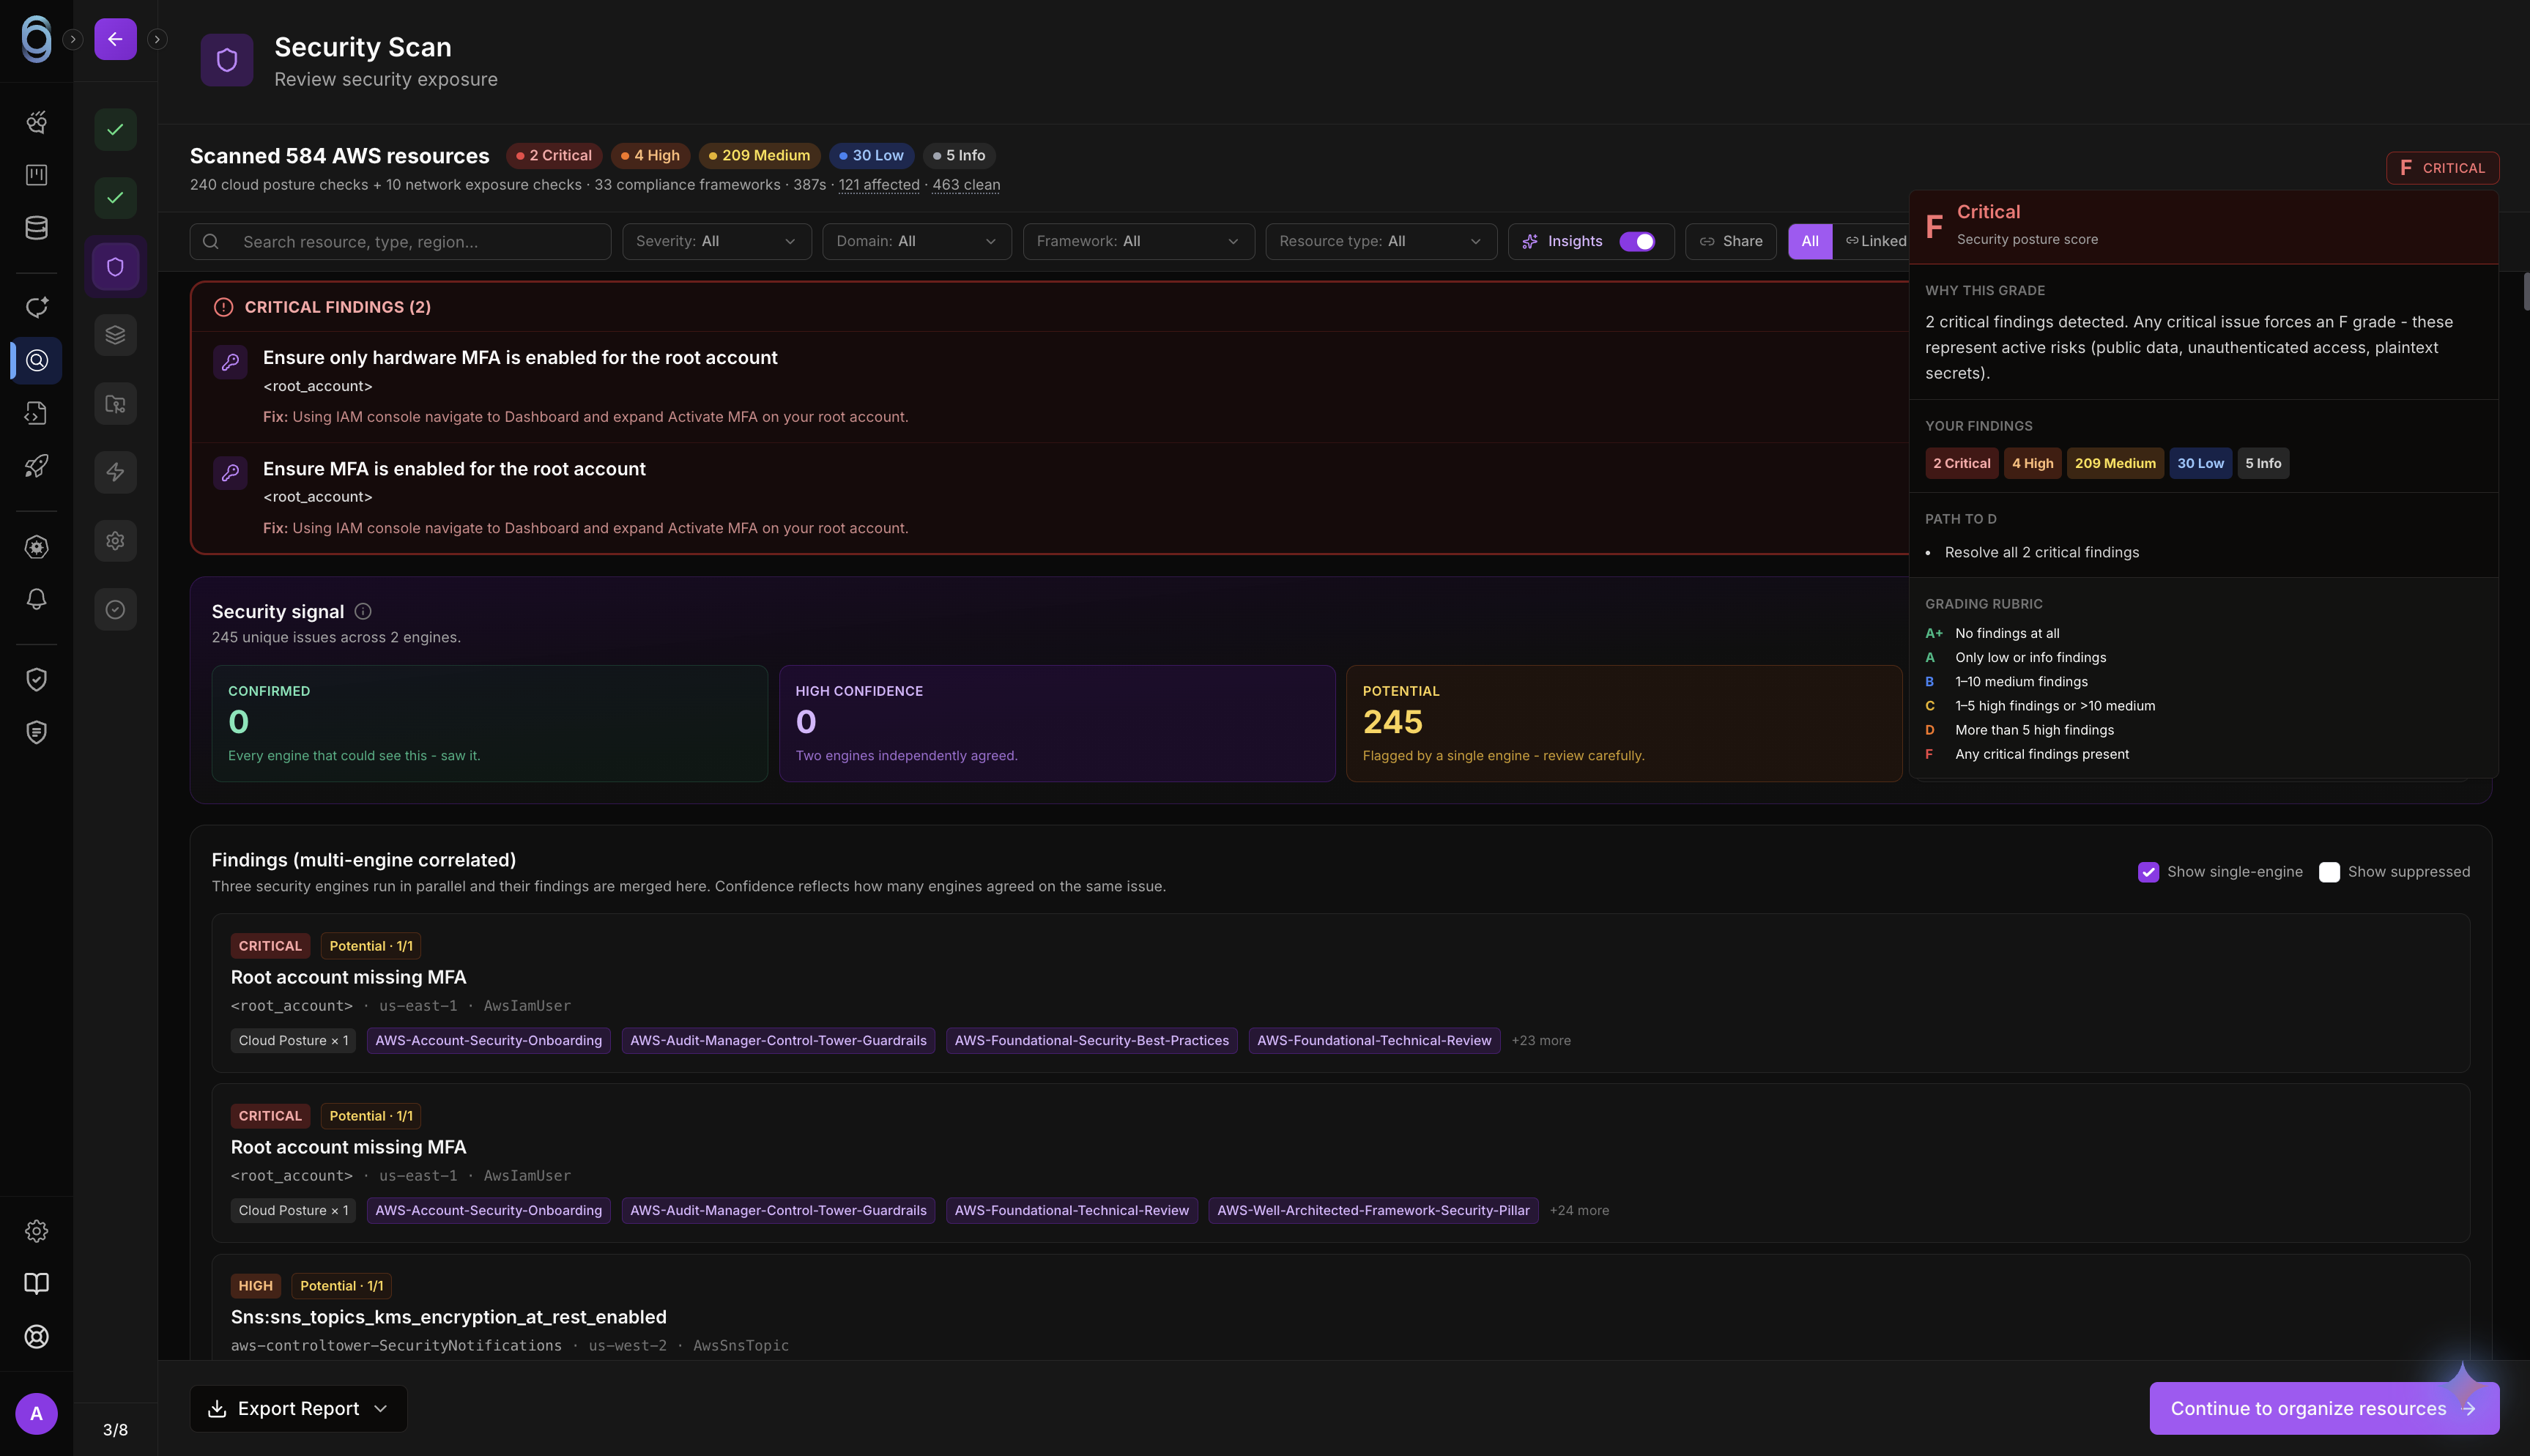The width and height of the screenshot is (2530, 1456).
Task: Open the notifications bell icon
Action: click(x=36, y=599)
